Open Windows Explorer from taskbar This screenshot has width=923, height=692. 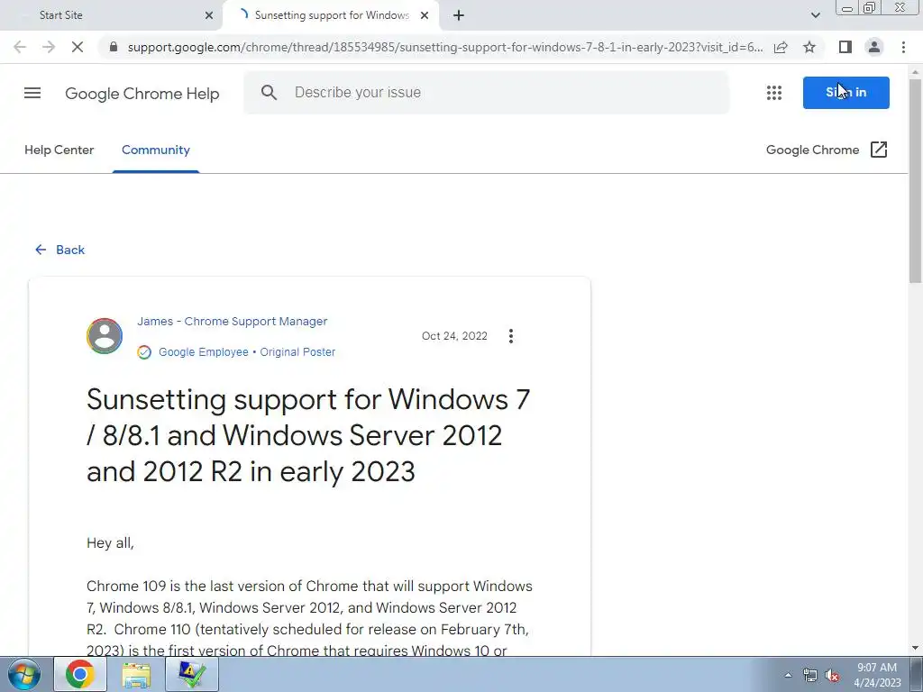pyautogui.click(x=136, y=674)
